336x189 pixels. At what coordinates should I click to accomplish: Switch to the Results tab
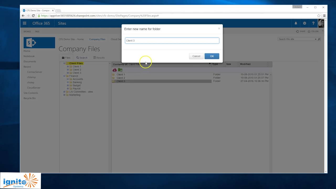99,58
